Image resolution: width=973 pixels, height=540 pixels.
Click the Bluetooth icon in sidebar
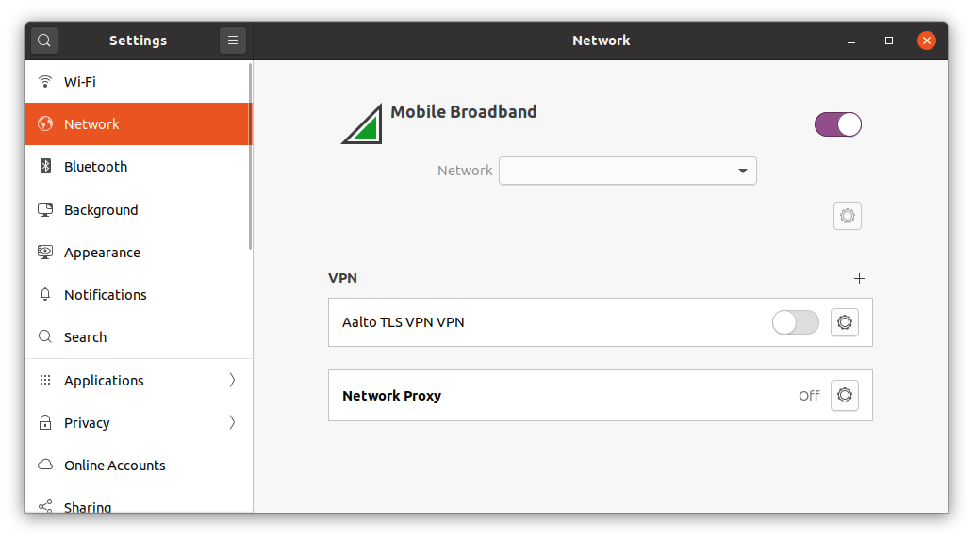[45, 167]
